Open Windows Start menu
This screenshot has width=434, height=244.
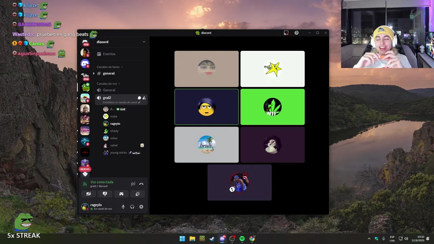[182, 239]
